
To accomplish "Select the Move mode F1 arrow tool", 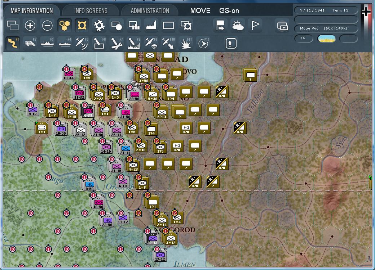I will click(12, 43).
